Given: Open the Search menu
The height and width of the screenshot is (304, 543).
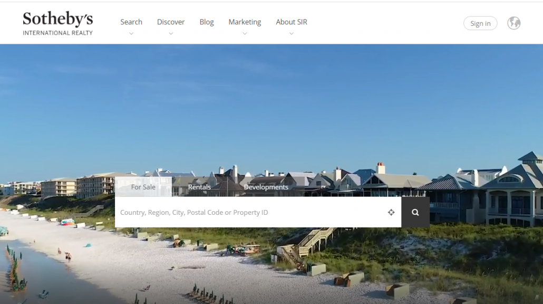Looking at the screenshot, I should point(131,22).
